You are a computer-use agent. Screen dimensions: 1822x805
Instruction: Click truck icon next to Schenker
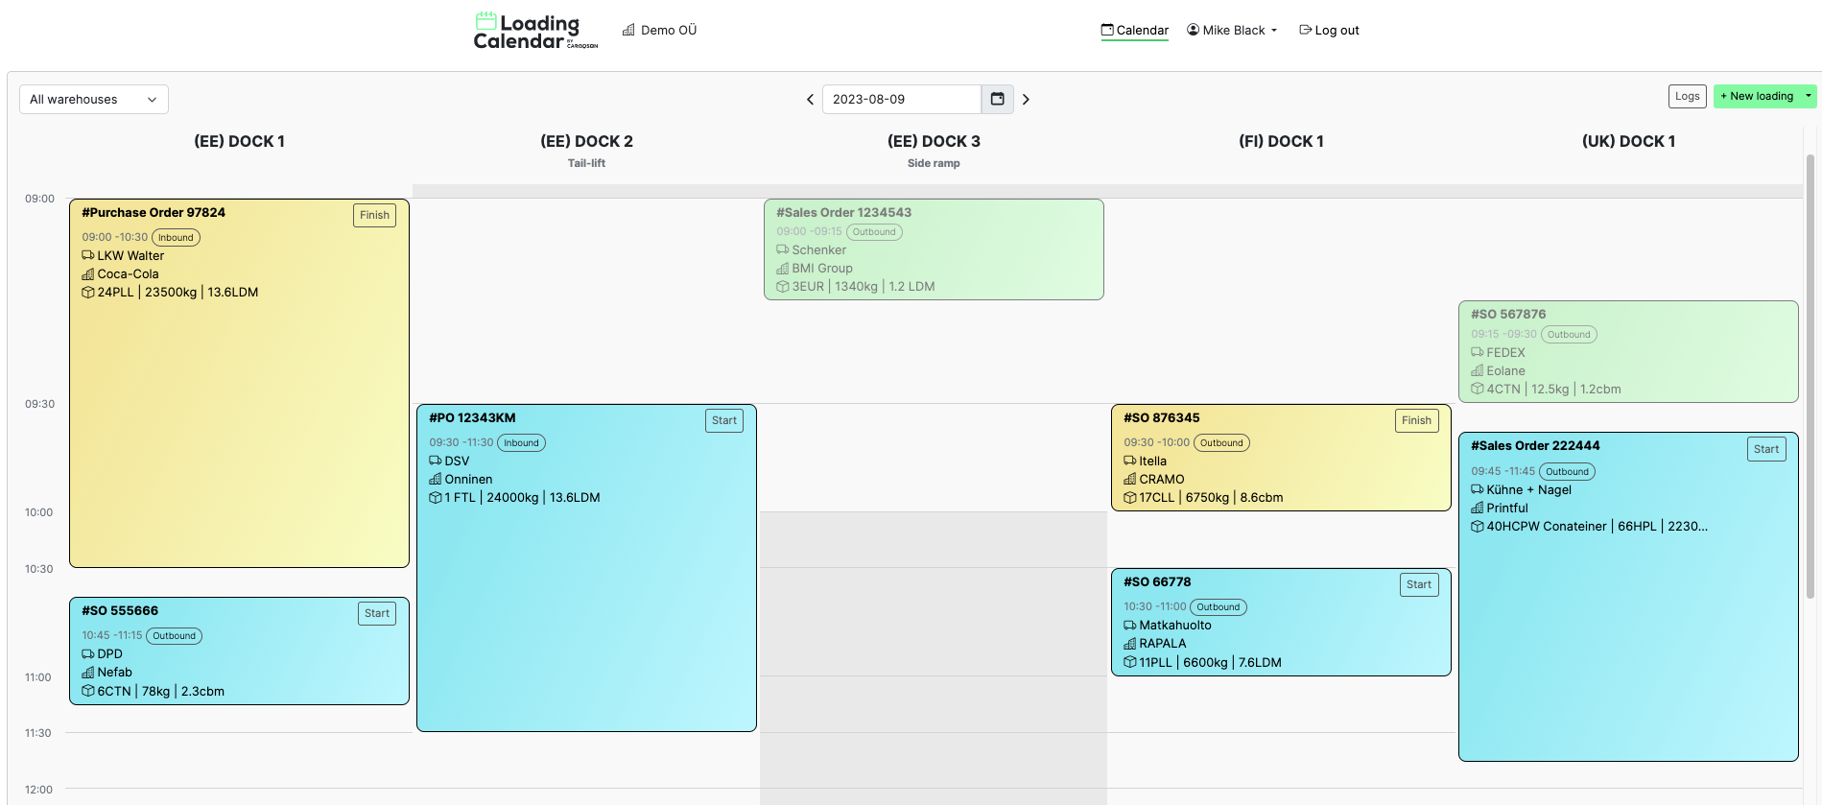[x=783, y=249]
